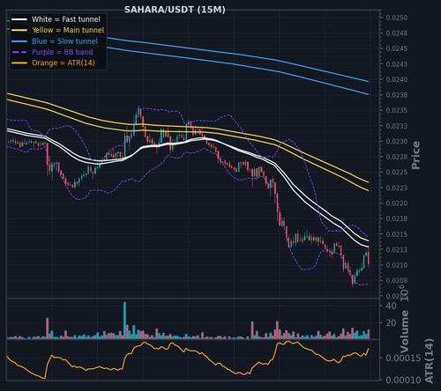The image size is (441, 391).
Task: Click the 0.0228 price axis tick
Action: [x=397, y=157]
